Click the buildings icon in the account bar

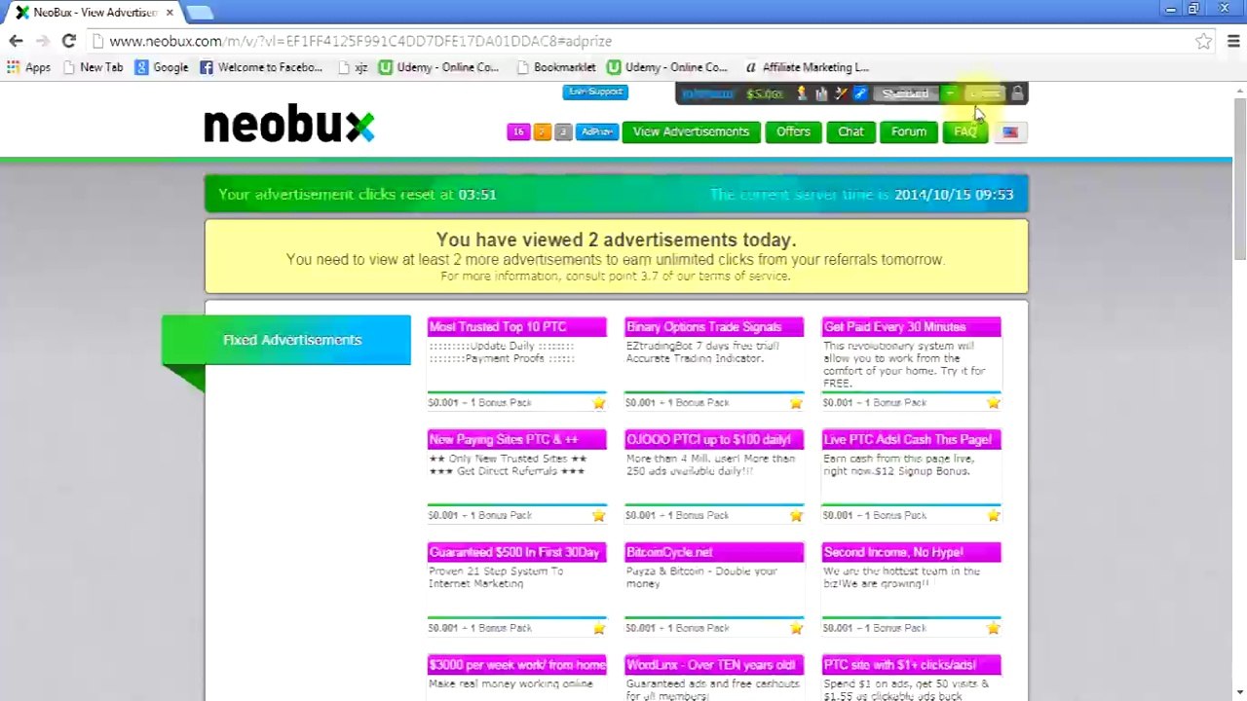tap(821, 93)
